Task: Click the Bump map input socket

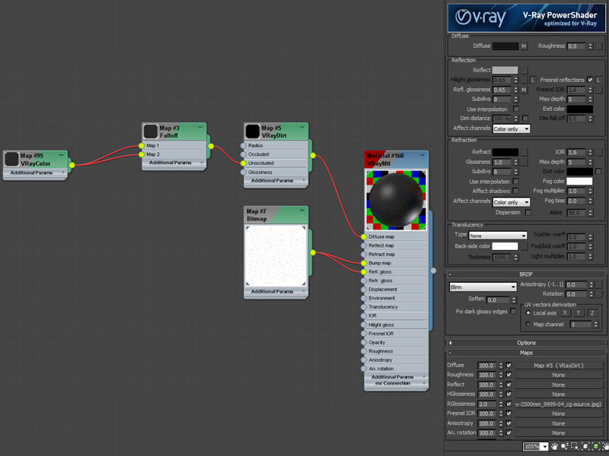Action: click(364, 263)
